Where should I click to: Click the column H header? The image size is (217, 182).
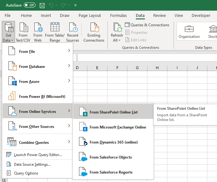point(157,68)
